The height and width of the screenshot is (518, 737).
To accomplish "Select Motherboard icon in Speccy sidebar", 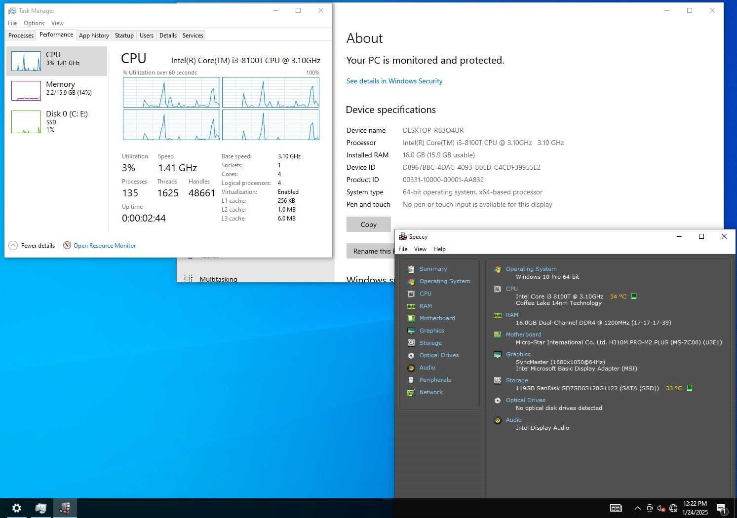I will pos(411,318).
